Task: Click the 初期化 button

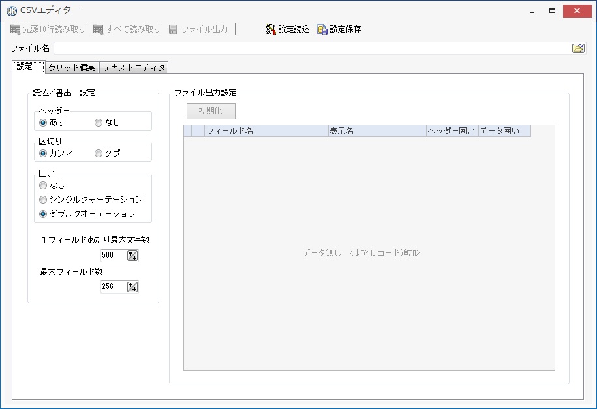Action: coord(211,111)
